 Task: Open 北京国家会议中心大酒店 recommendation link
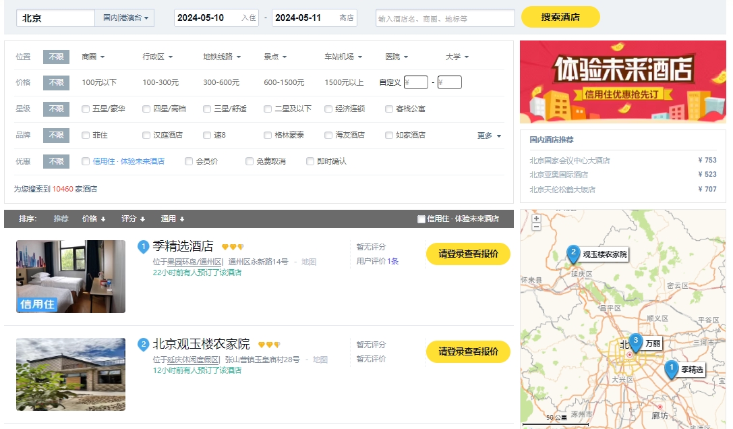(x=570, y=161)
